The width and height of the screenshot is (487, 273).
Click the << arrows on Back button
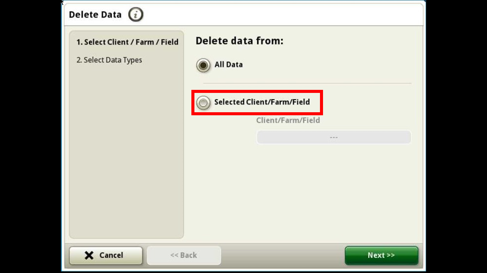[174, 255]
